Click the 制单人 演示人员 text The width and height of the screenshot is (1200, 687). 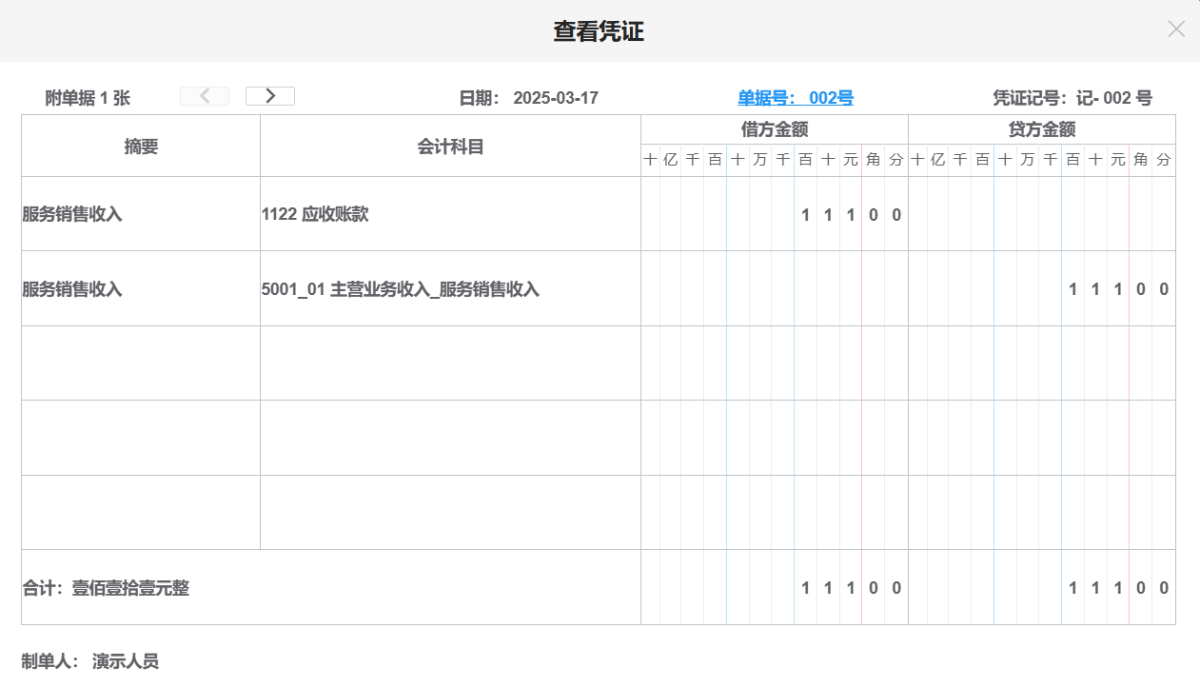point(89,660)
